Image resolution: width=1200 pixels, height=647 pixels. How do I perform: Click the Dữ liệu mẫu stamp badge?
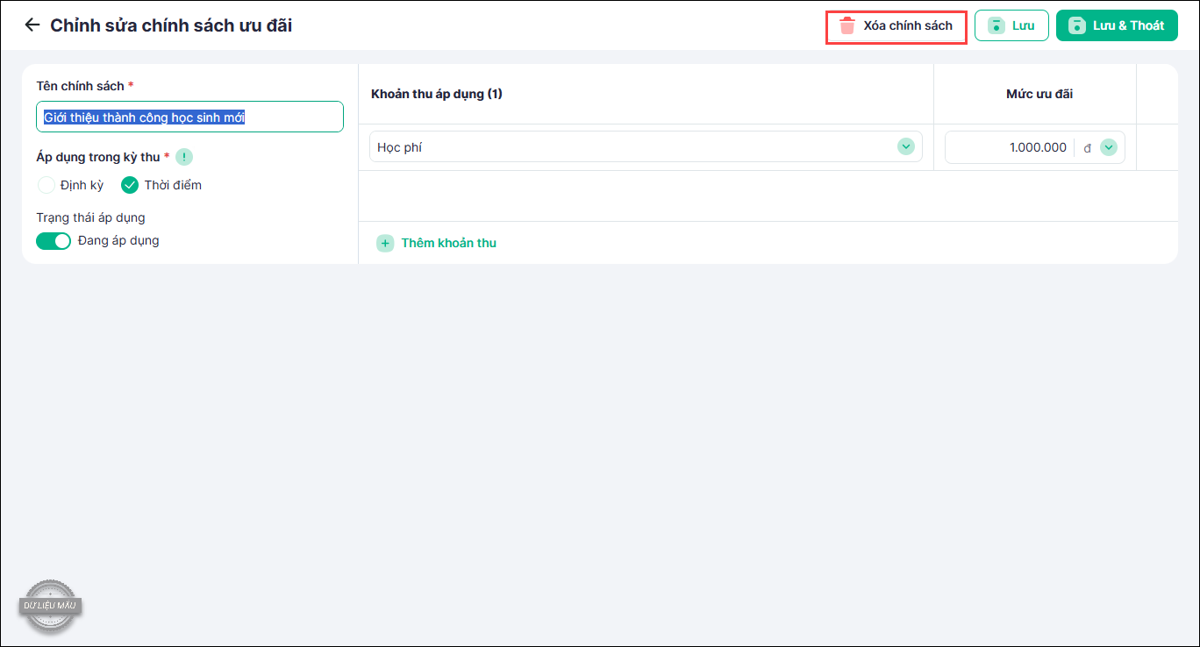click(x=51, y=606)
